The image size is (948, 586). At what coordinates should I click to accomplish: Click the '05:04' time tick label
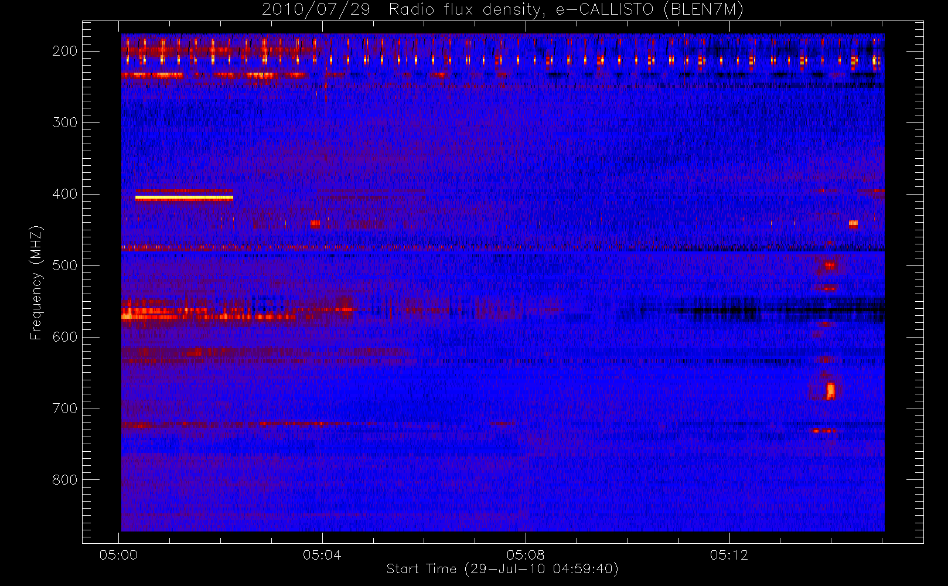coord(322,555)
